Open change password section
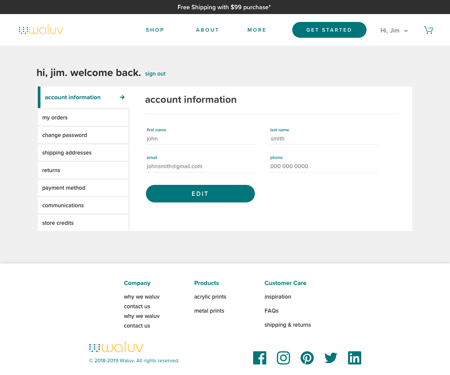This screenshot has width=450, height=375. click(83, 135)
